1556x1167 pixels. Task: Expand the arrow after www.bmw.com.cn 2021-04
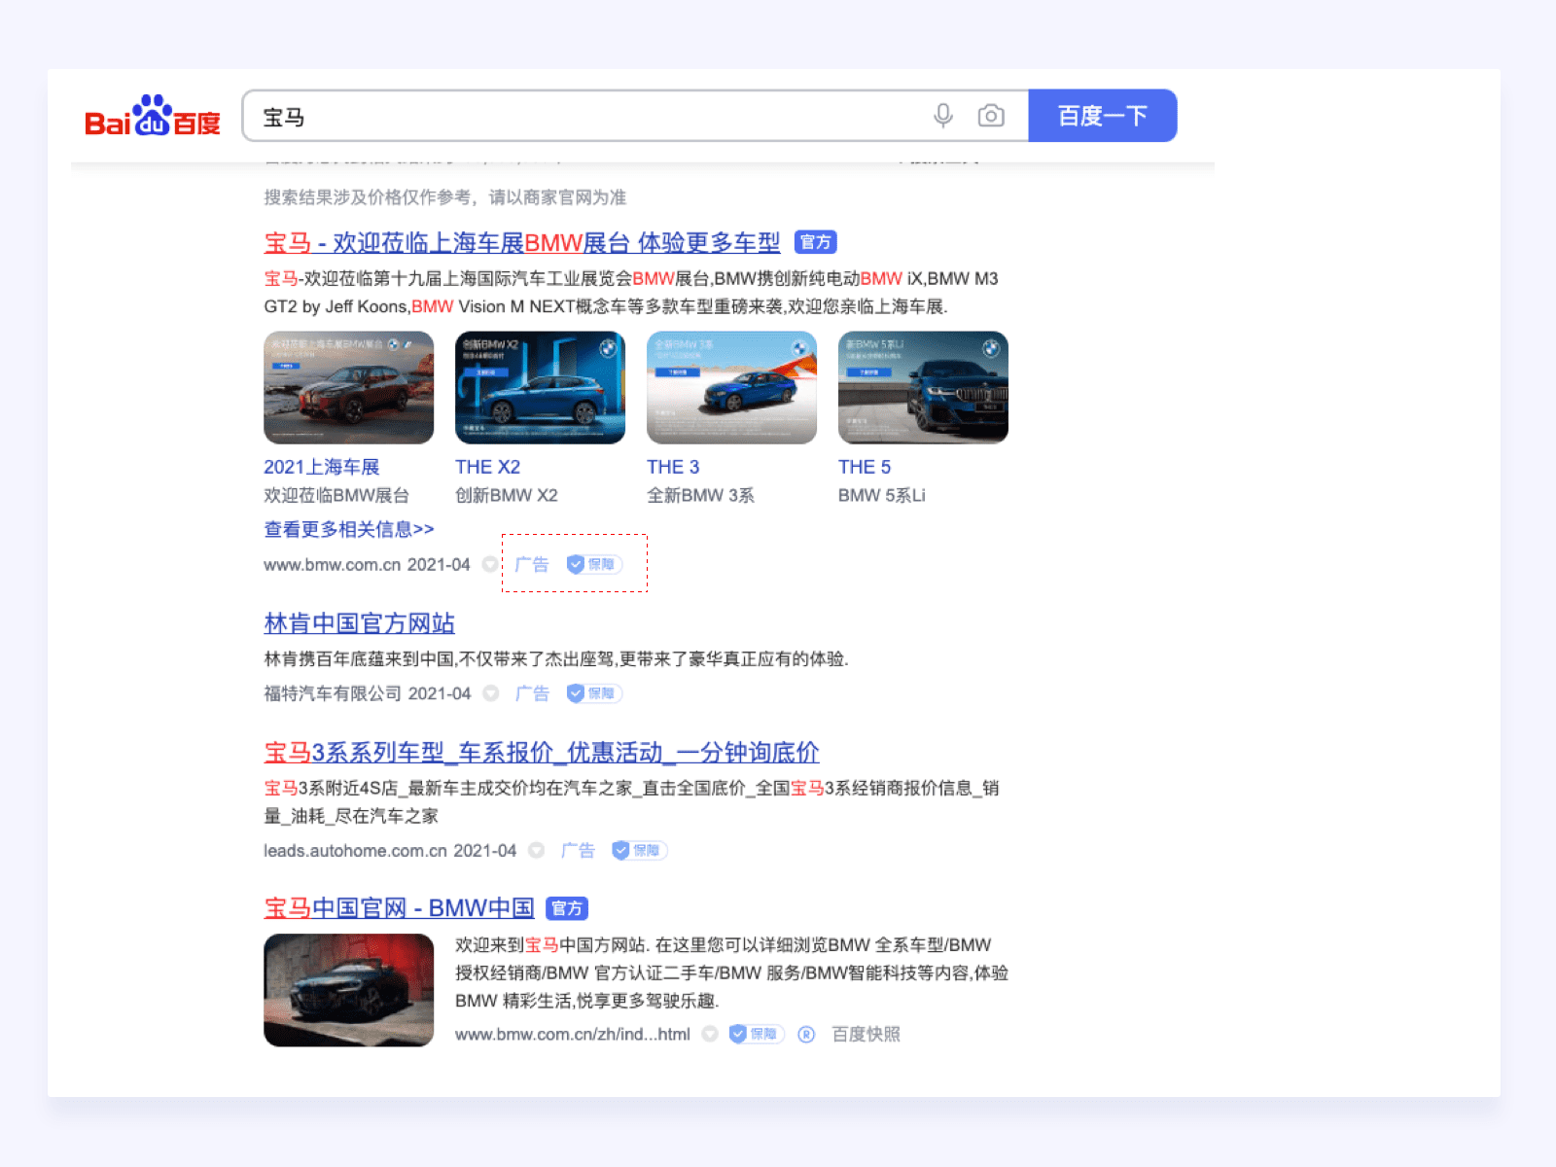point(491,564)
